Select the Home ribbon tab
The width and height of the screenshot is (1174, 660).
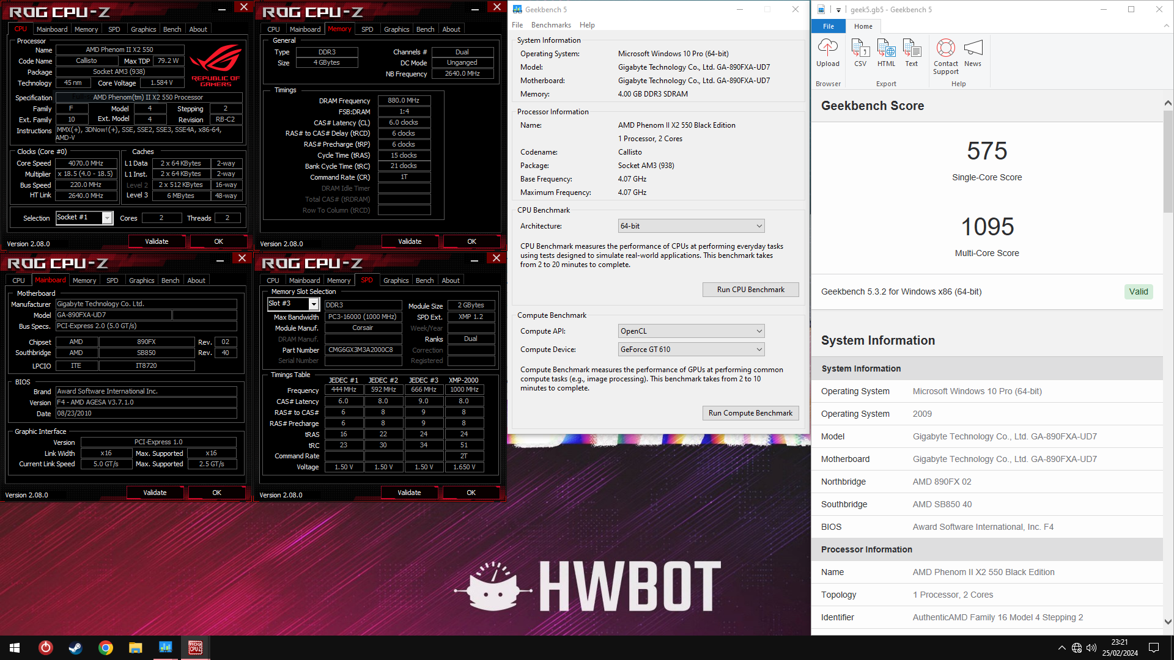point(863,26)
